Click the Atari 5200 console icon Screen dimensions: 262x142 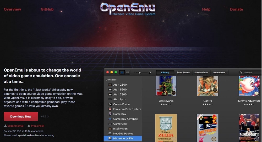tap(110, 90)
